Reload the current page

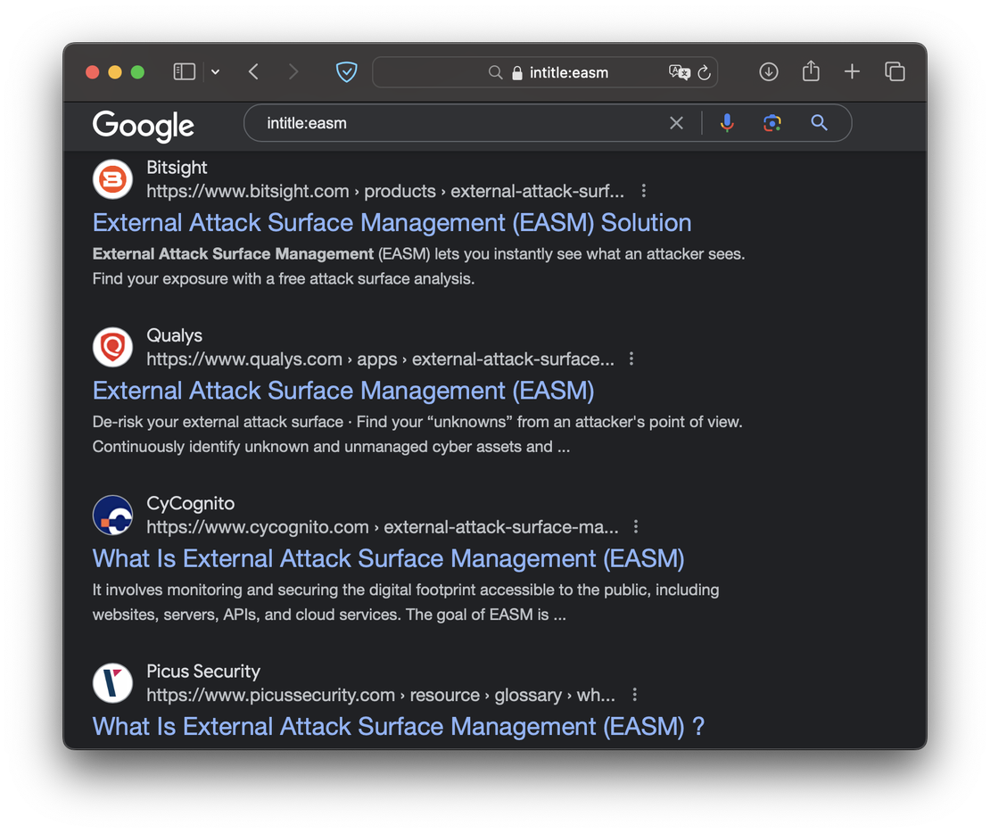pyautogui.click(x=705, y=72)
